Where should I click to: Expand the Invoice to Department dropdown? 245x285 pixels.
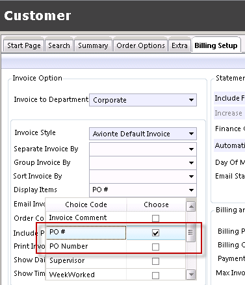point(191,100)
